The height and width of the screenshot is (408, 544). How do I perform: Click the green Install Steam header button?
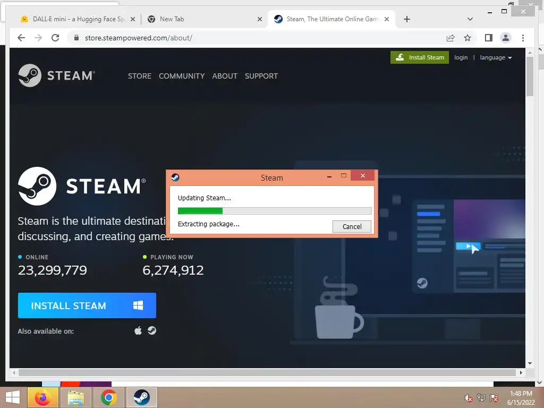click(420, 57)
